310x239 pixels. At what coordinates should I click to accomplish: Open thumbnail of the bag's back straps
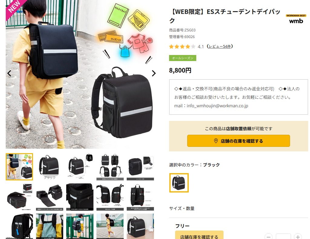(140, 197)
